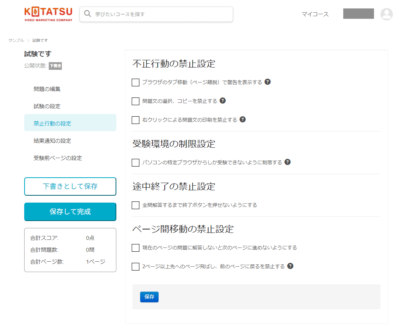407x330 pixels.
Task: Enable blocking right-click printing of questions
Action: pyautogui.click(x=135, y=120)
